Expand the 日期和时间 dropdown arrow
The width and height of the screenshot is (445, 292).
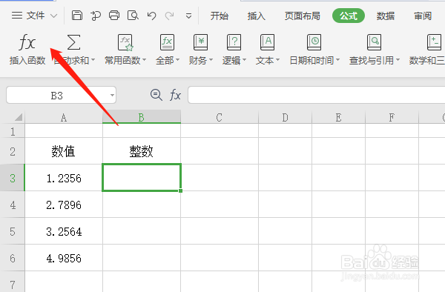click(337, 60)
